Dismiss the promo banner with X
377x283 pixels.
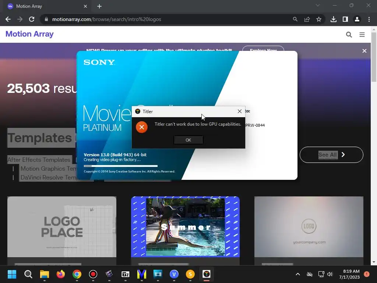click(364, 51)
